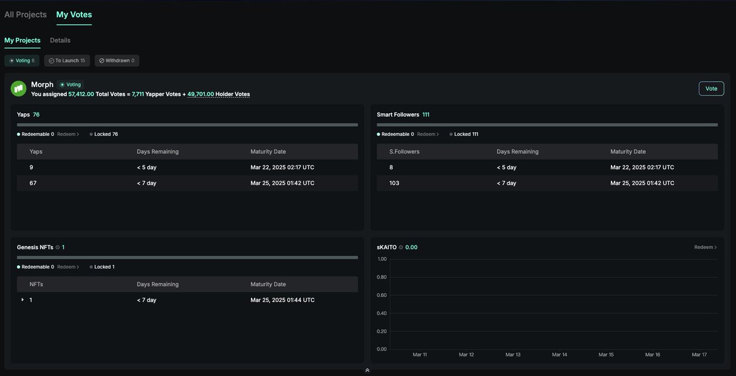736x376 pixels.
Task: Open the My Votes tab
Action: 74,14
